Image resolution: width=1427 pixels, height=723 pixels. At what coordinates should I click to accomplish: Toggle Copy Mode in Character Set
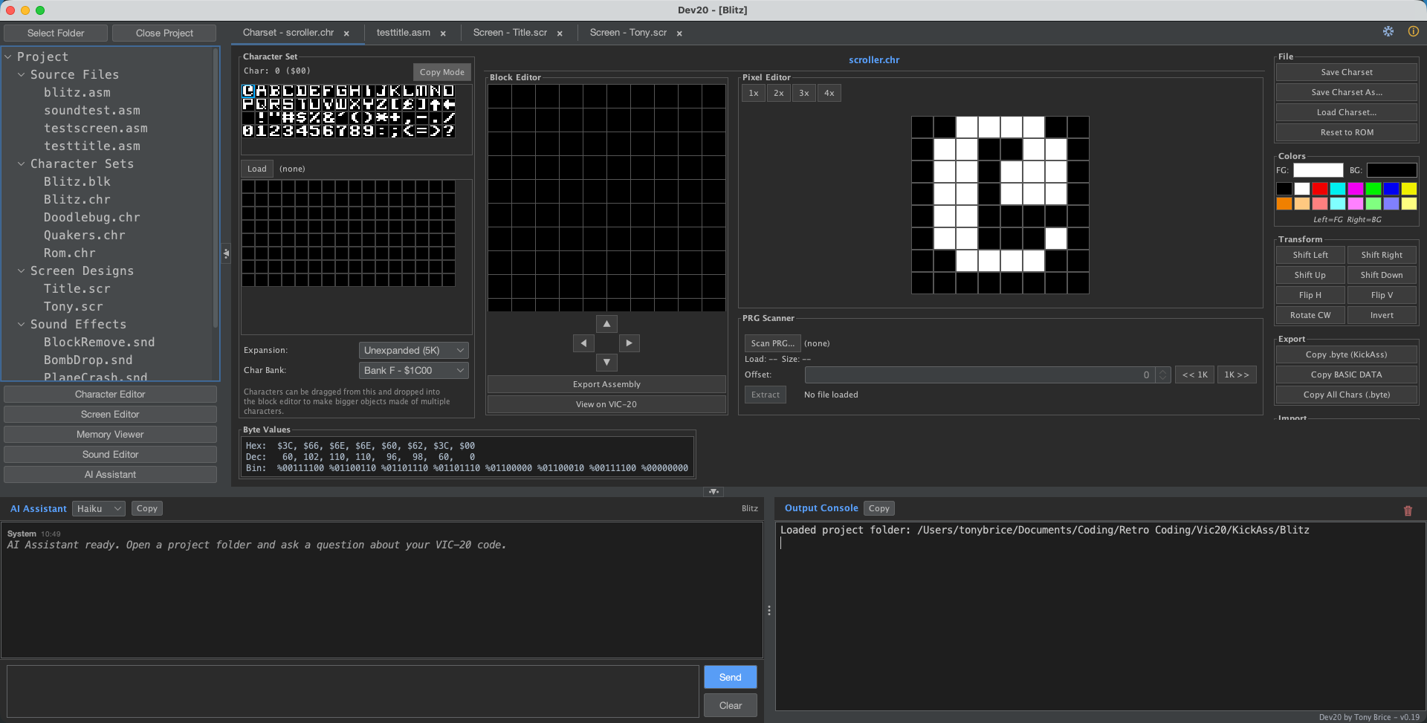click(441, 72)
